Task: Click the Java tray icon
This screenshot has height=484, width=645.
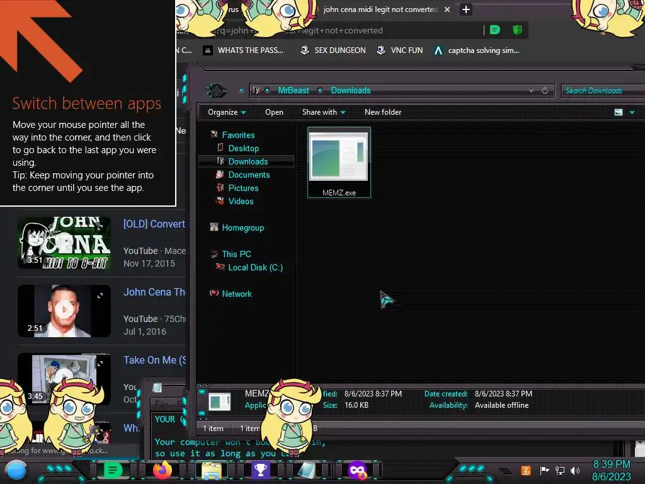Action: coord(526,470)
